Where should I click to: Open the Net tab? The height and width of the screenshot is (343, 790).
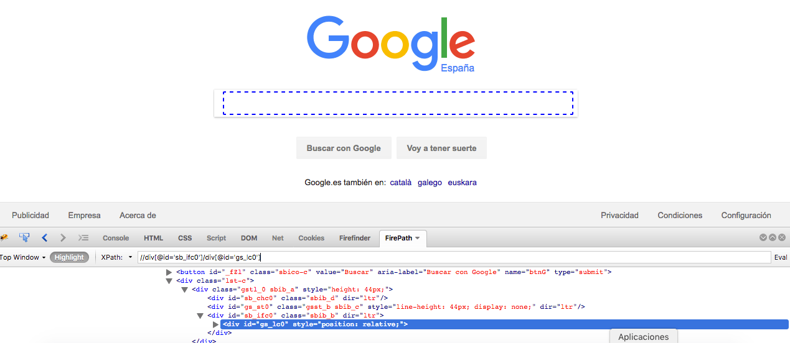click(x=278, y=238)
